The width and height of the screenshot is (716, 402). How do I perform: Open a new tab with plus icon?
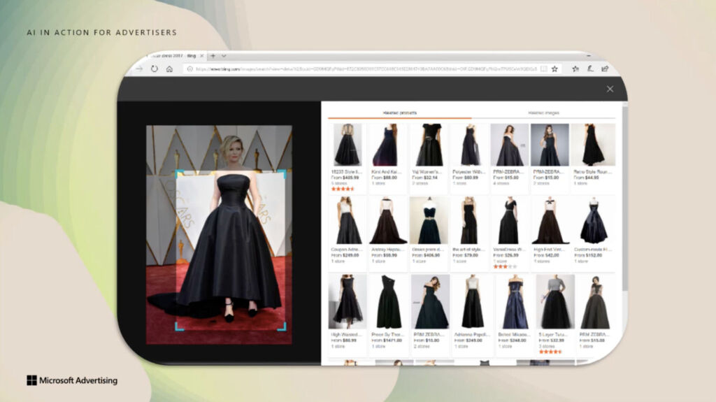(x=213, y=56)
